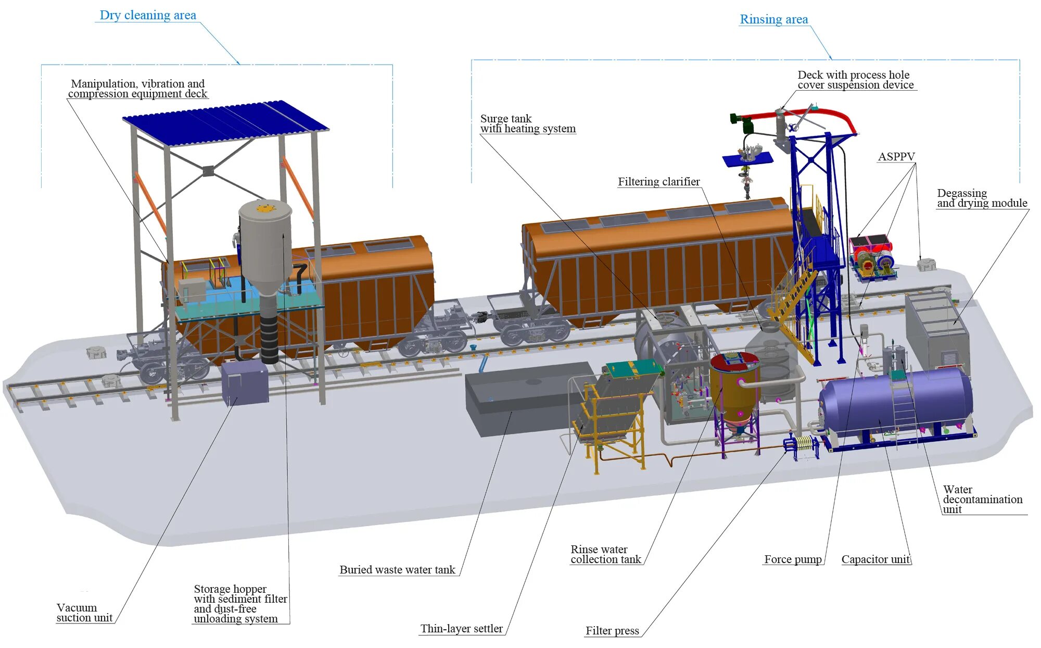Click the Rinsing area label
This screenshot has width=1041, height=648.
pyautogui.click(x=773, y=19)
